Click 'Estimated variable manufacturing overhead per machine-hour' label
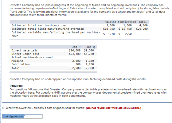This screenshot has height=123, width=172. point(56,34)
